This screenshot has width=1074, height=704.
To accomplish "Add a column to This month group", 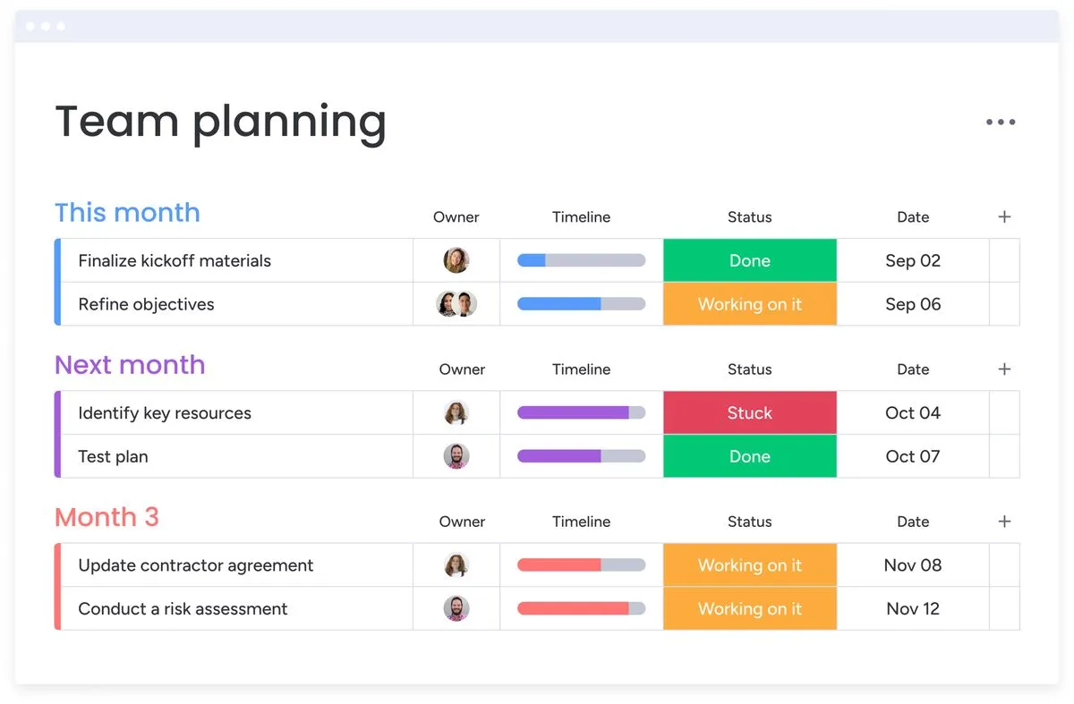I will pos(1004,216).
